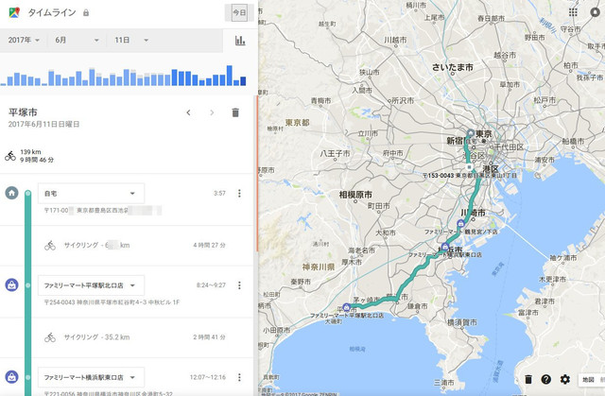Image resolution: width=605 pixels, height=396 pixels.
Task: Click the waypoint marker near 〒153-0043 label
Action: pyautogui.click(x=469, y=167)
